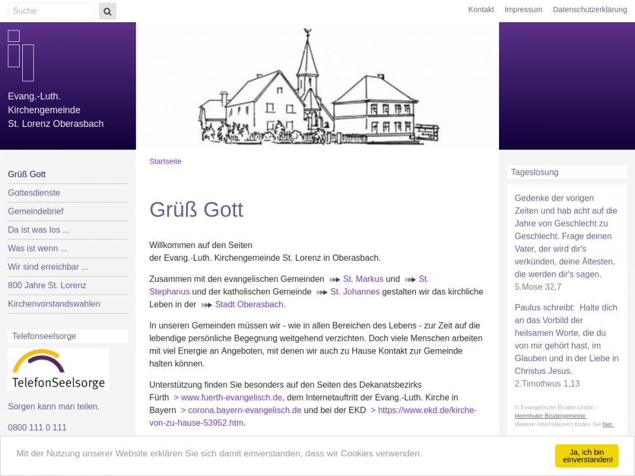This screenshot has height=476, width=635.
Task: Go to 800 Jahre St. Lorenz
Action: pyautogui.click(x=47, y=285)
